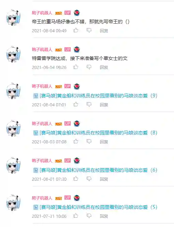Reply to the comment posted 2021-08-04 09:49

click(x=104, y=31)
